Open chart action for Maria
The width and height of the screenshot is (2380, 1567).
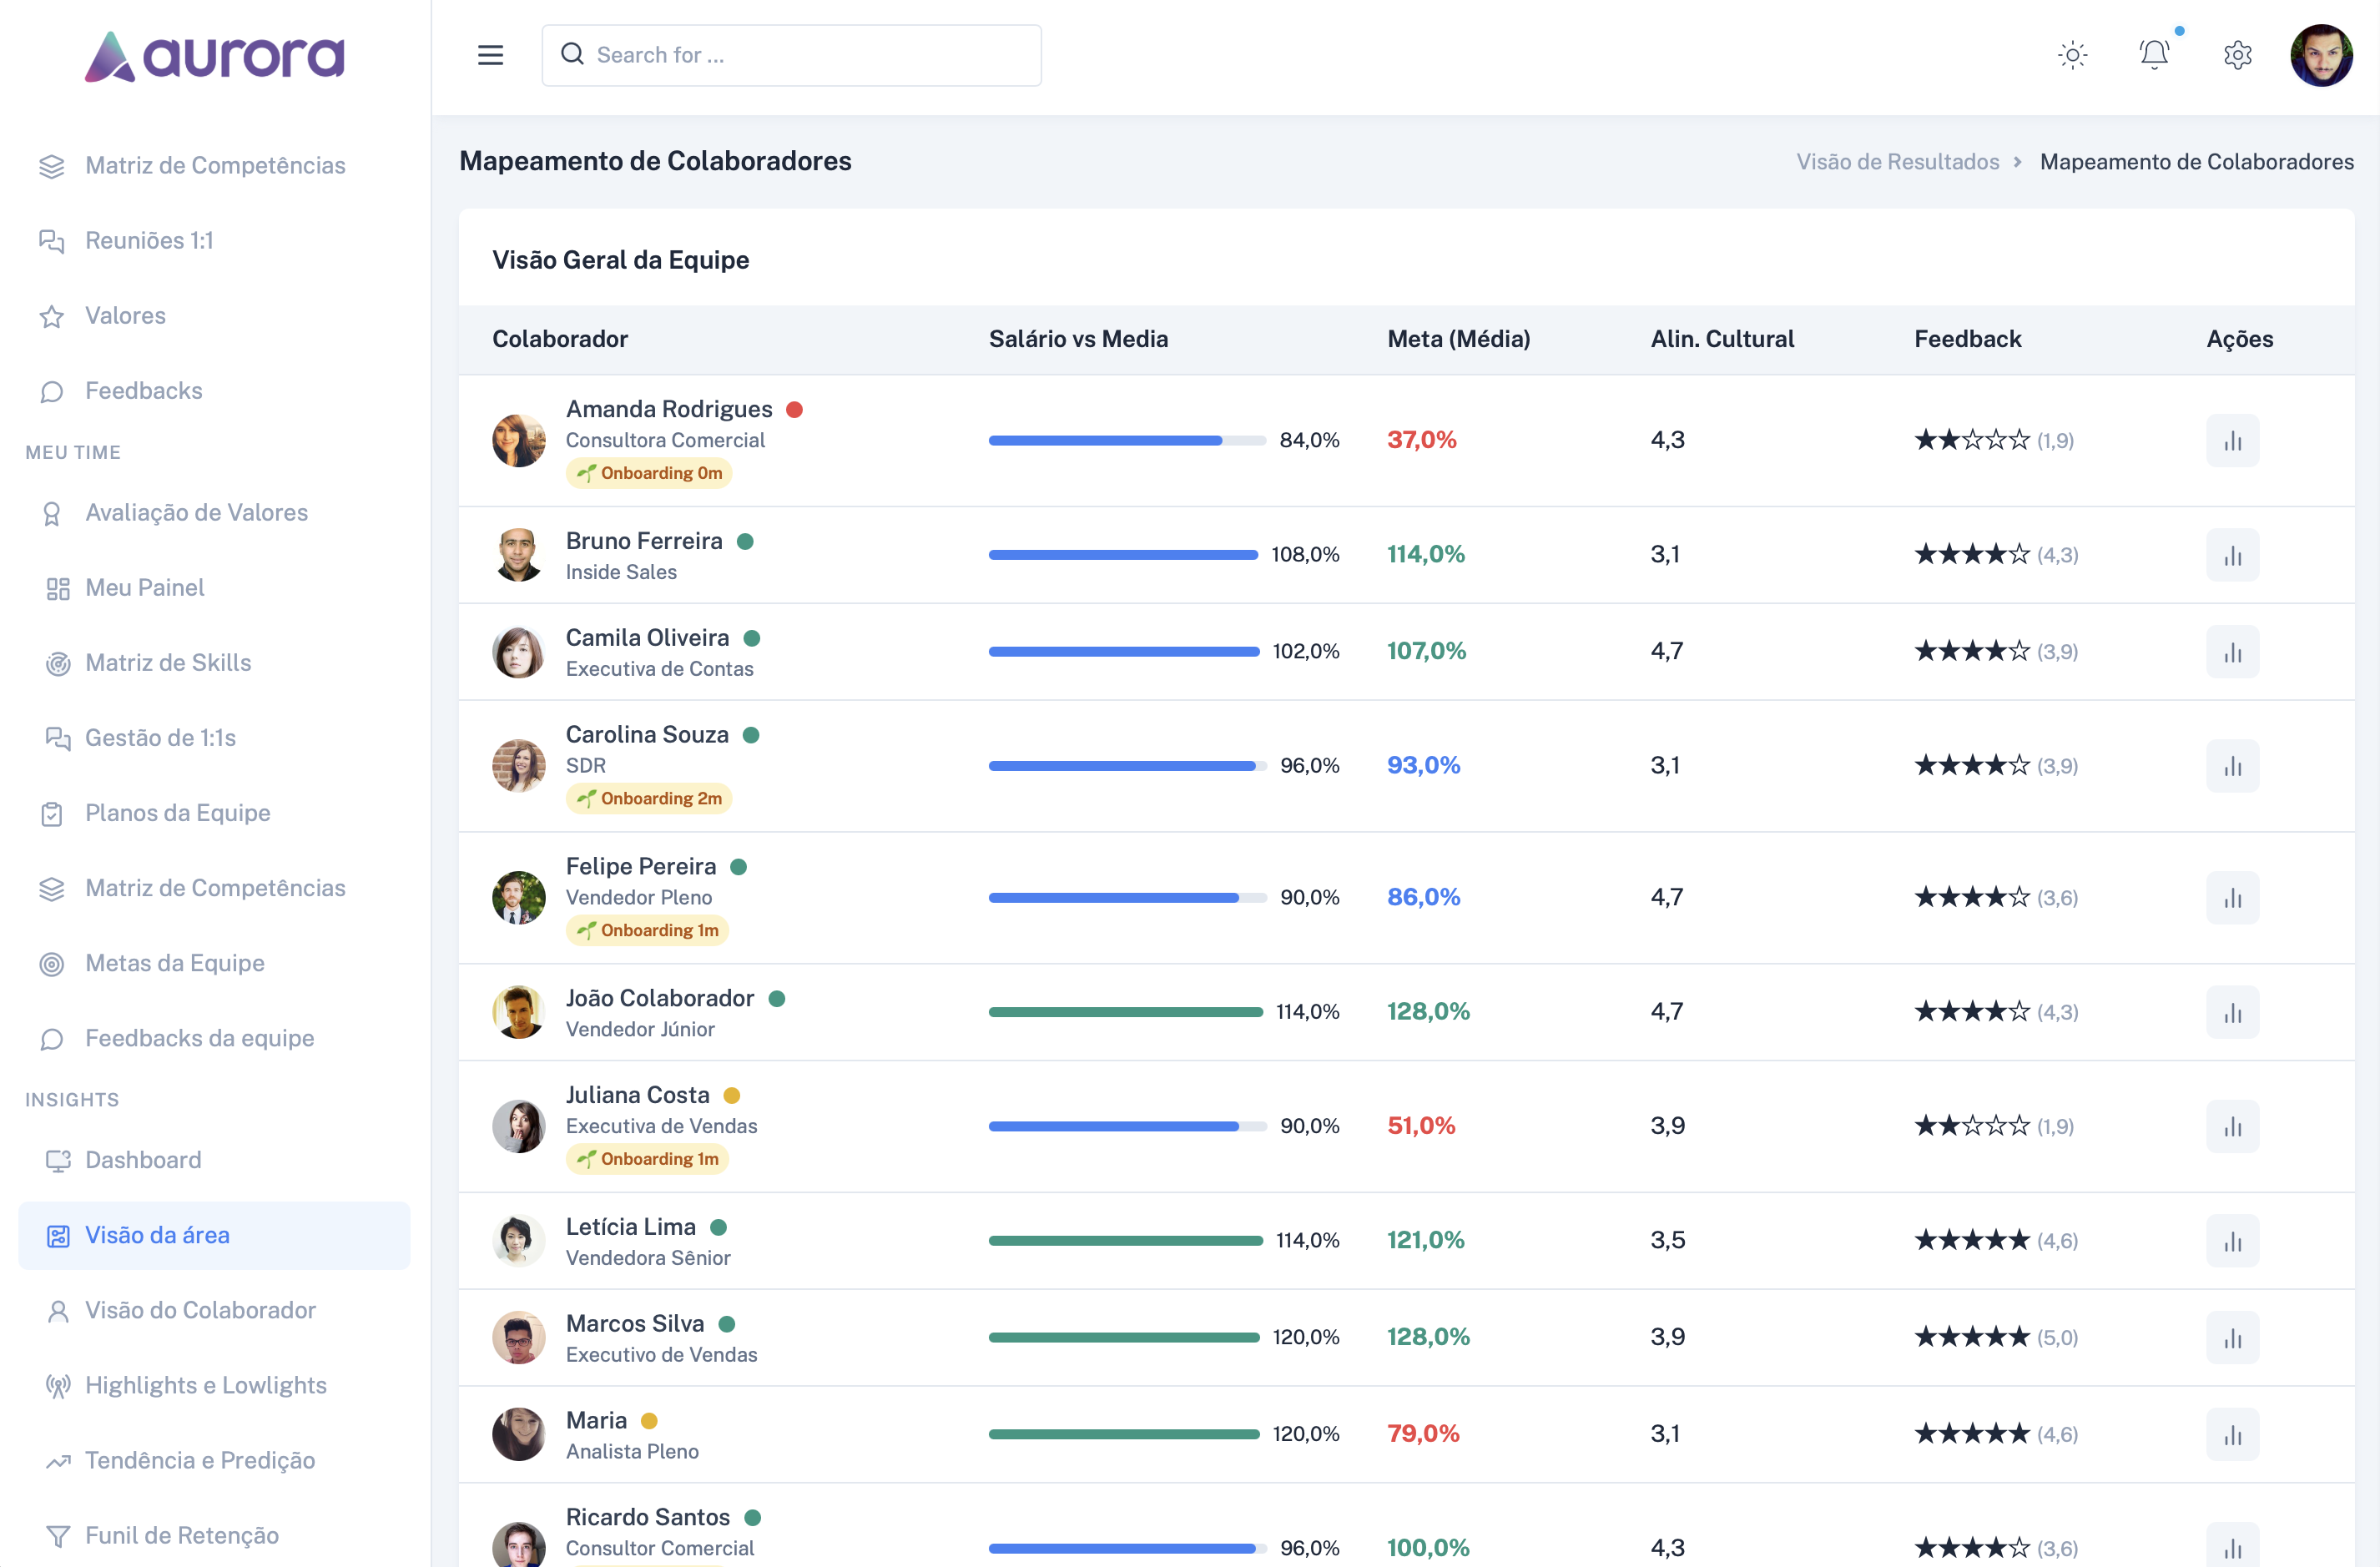point(2233,1434)
